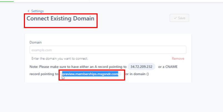
Task: Click the checkmark icon inside Save
Action: click(x=175, y=18)
